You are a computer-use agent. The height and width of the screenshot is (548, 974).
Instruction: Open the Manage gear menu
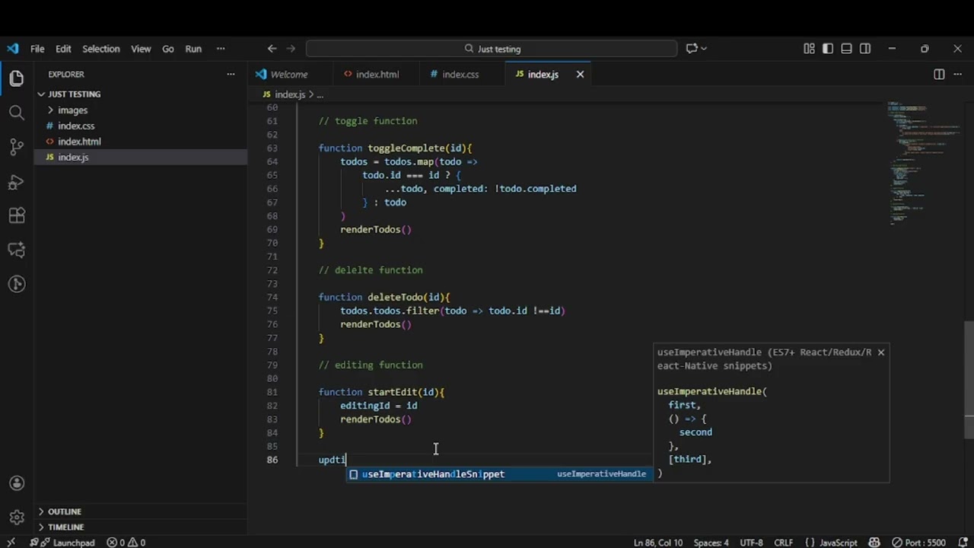click(x=17, y=517)
